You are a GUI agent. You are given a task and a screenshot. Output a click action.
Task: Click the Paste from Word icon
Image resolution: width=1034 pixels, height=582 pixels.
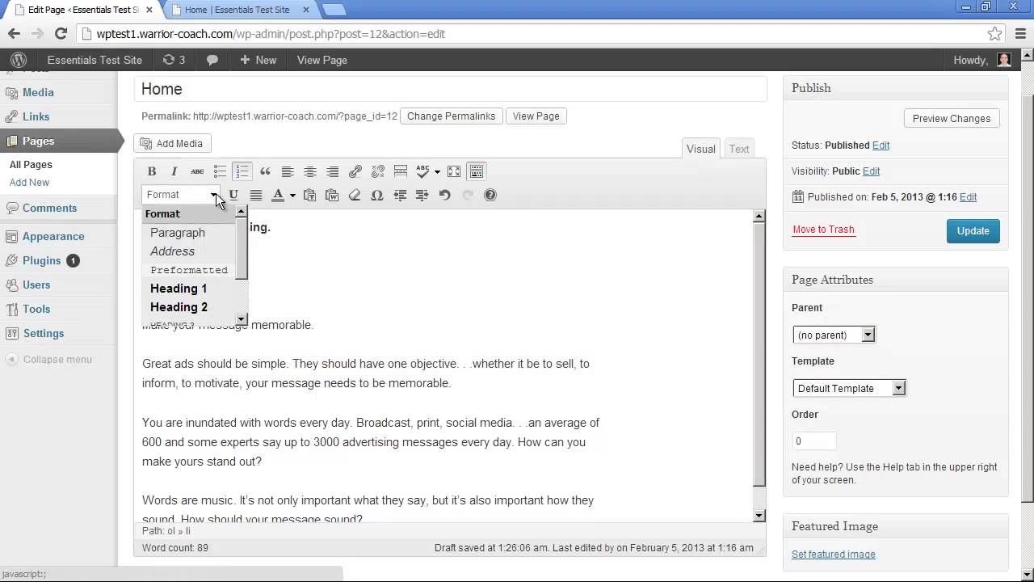tap(331, 195)
